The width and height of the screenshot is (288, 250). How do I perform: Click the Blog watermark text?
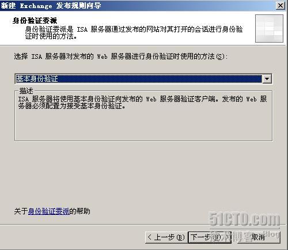(x=272, y=234)
